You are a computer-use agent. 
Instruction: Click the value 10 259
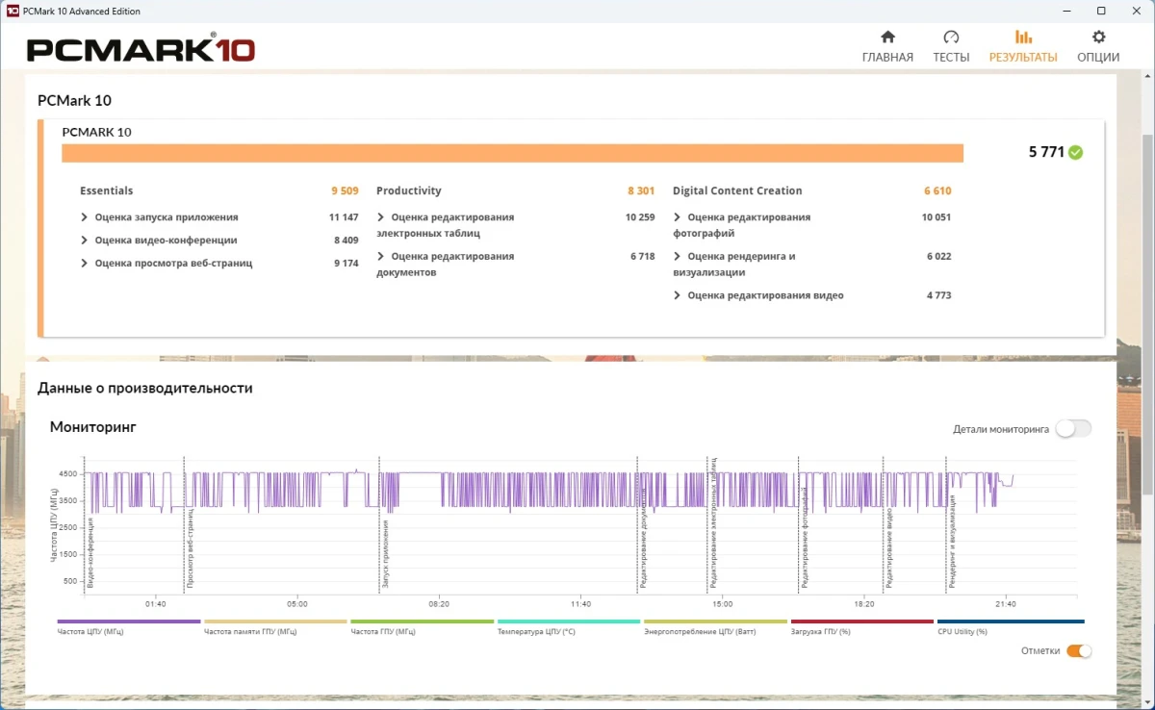(640, 217)
